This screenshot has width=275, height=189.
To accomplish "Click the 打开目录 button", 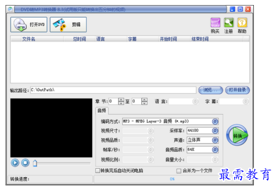I will click(x=237, y=90).
